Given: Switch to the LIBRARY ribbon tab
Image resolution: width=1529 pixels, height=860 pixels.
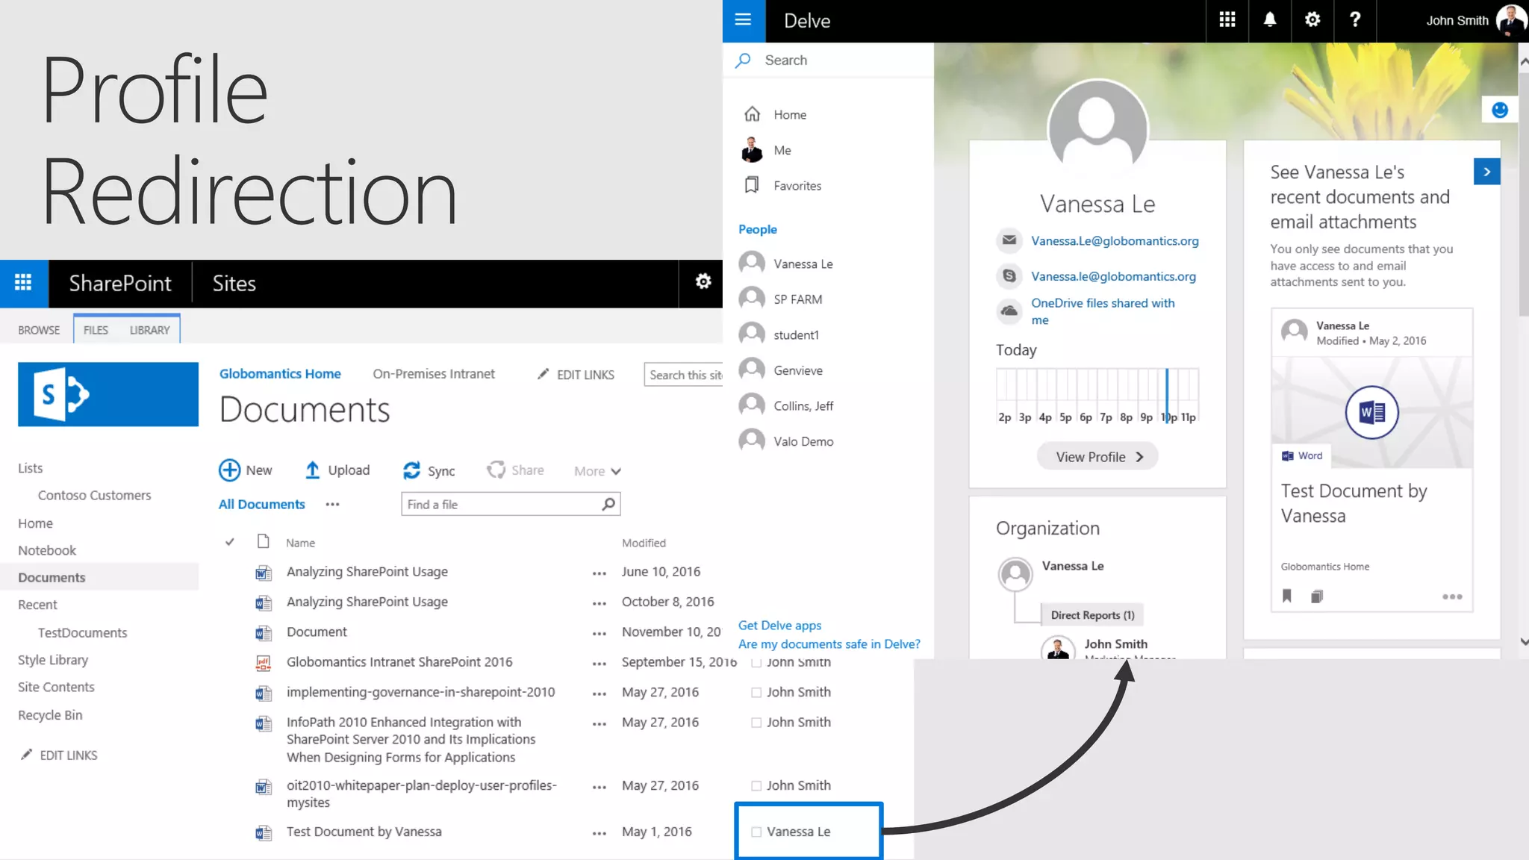Looking at the screenshot, I should [149, 330].
